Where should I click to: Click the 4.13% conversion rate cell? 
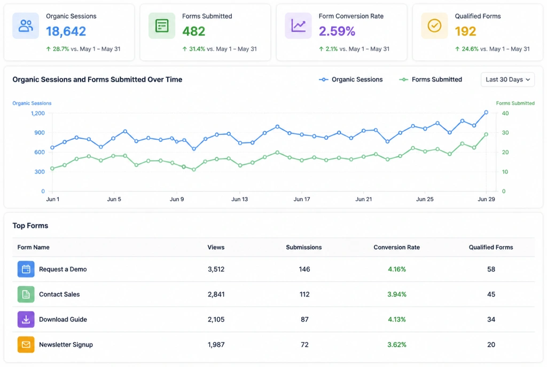click(x=397, y=320)
